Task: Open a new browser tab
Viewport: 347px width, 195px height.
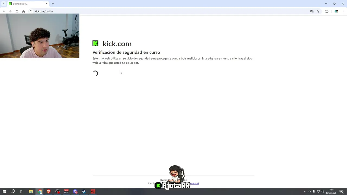Action: point(53,4)
